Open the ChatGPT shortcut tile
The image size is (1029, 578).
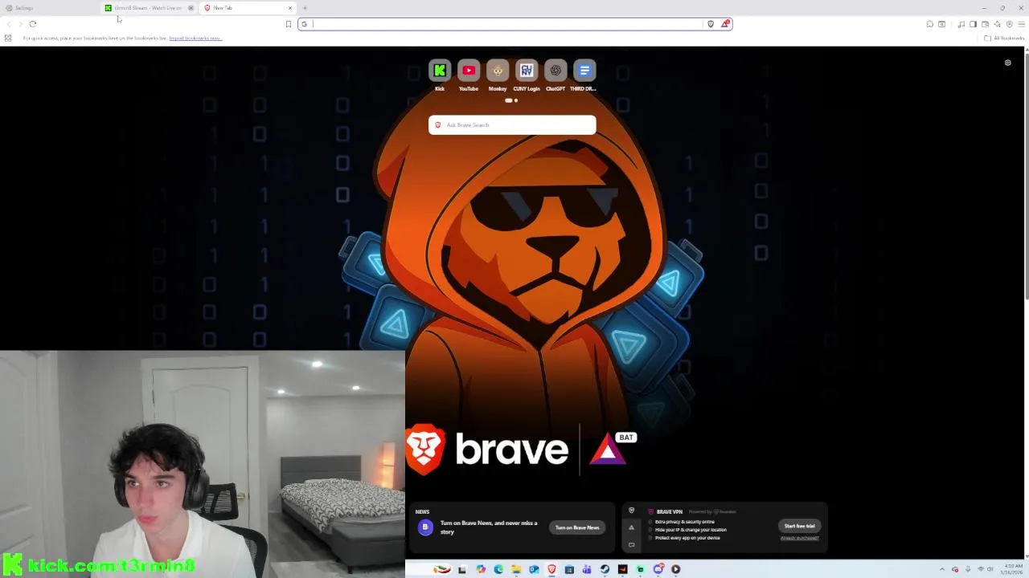(x=555, y=71)
